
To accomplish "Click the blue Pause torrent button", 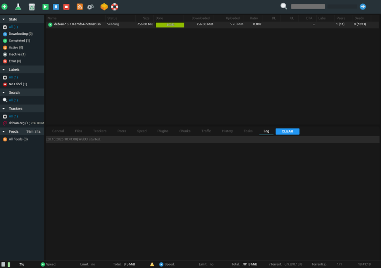I will click(x=56, y=7).
